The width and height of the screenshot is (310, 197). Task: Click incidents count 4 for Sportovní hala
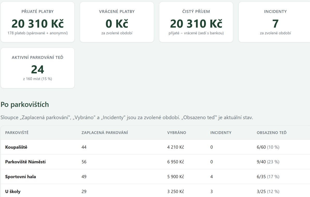point(212,177)
